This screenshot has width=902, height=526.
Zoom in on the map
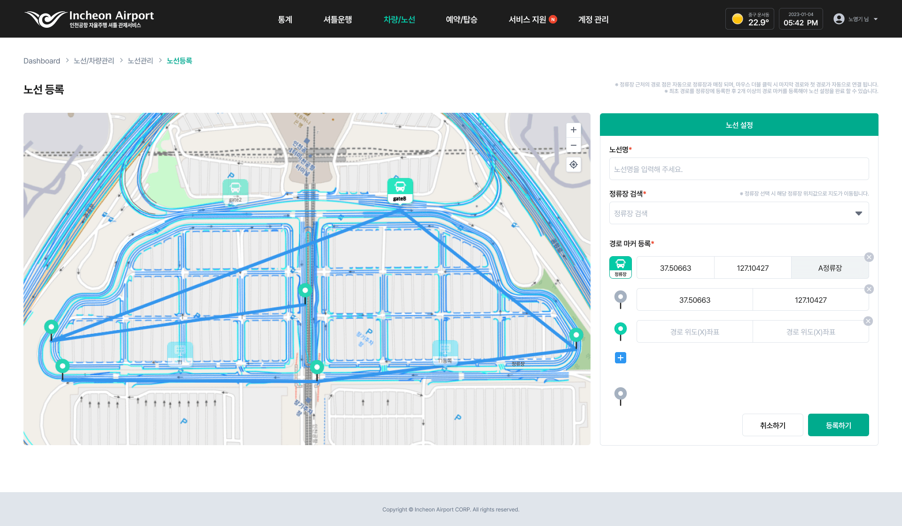click(x=573, y=130)
